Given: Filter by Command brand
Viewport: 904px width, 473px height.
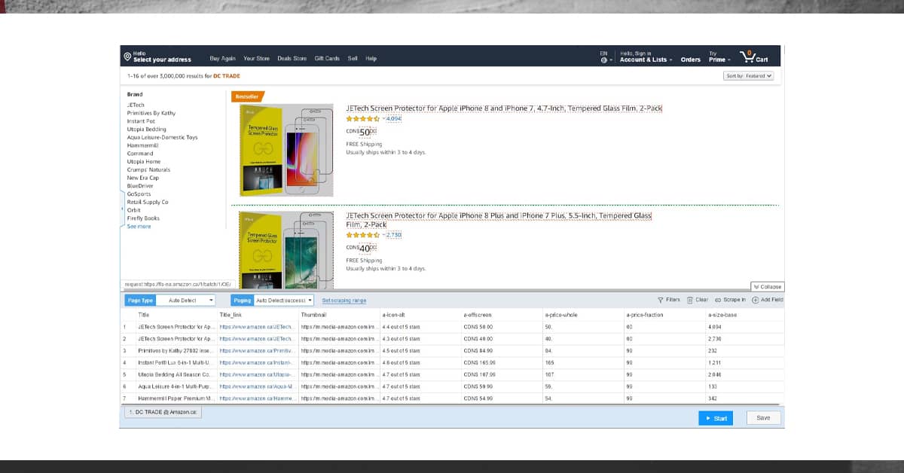Looking at the screenshot, I should coord(139,153).
